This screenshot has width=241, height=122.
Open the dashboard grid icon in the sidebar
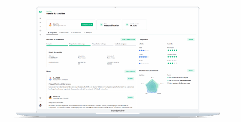pos(40,18)
